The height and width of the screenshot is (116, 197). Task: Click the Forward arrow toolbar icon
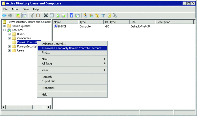[10, 15]
